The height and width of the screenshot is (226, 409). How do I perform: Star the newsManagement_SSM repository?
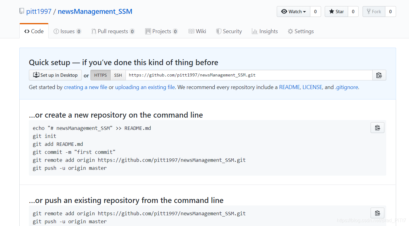tap(336, 12)
